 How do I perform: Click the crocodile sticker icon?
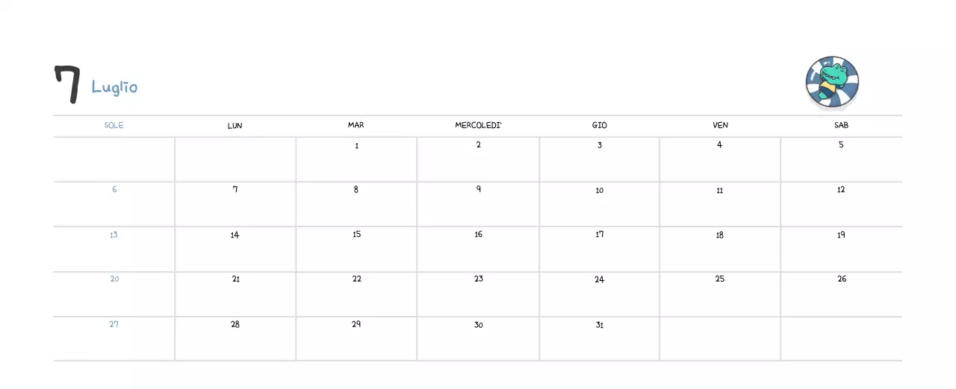pyautogui.click(x=832, y=82)
